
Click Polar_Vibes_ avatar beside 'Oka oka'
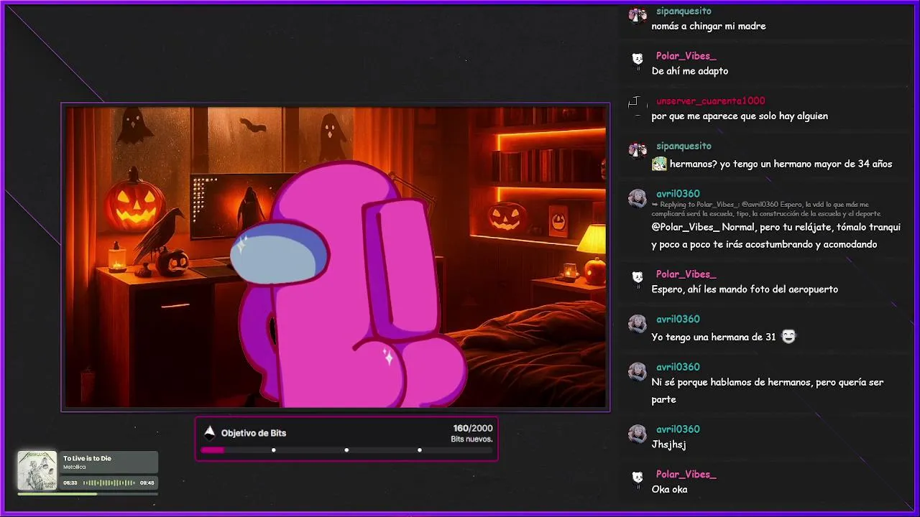point(638,478)
